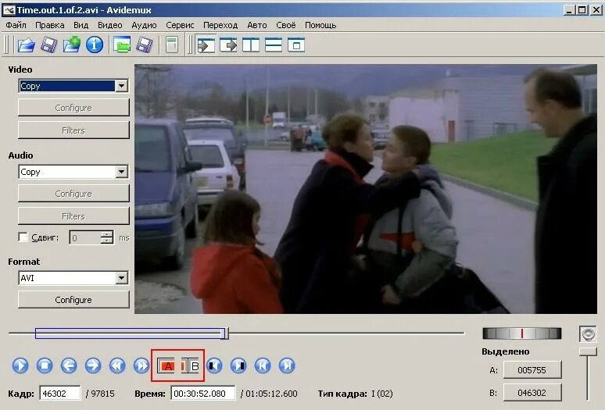Viewport: 605px width, 410px height.
Task: Click Configure under Format
Action: click(x=73, y=300)
